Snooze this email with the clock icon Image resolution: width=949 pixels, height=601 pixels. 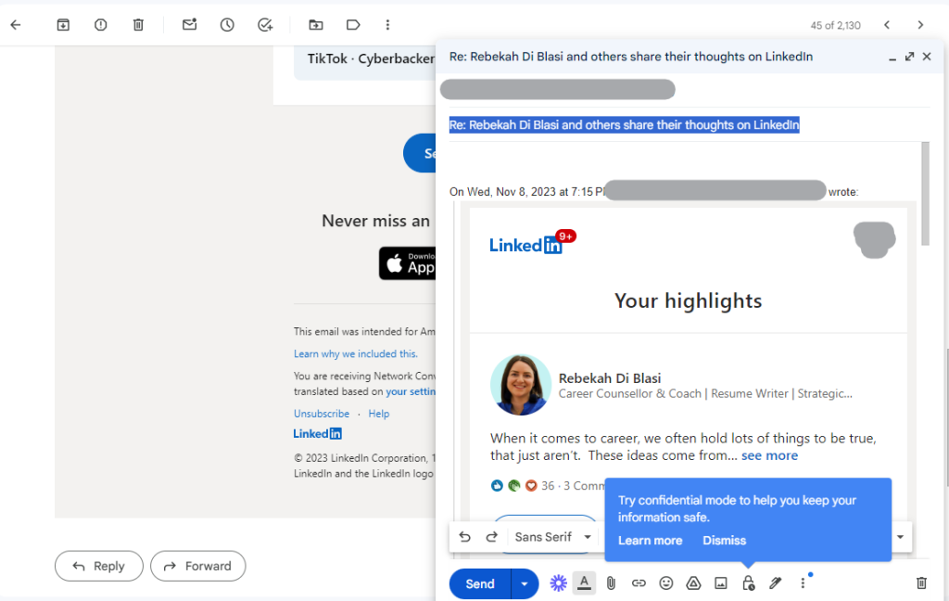[227, 25]
